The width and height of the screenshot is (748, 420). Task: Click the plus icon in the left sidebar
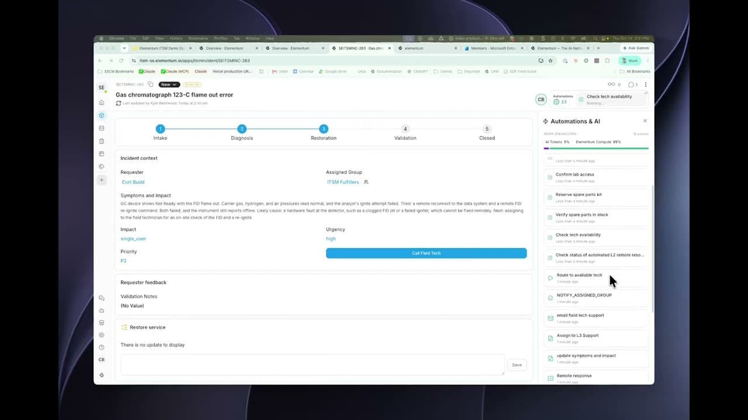click(102, 180)
